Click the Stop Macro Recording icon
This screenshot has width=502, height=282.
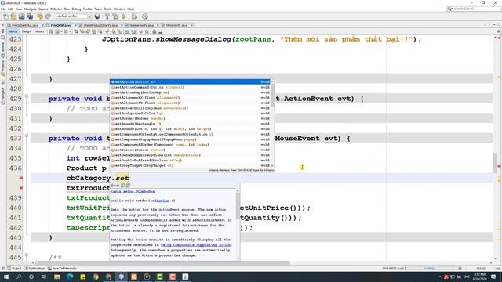pos(147,31)
